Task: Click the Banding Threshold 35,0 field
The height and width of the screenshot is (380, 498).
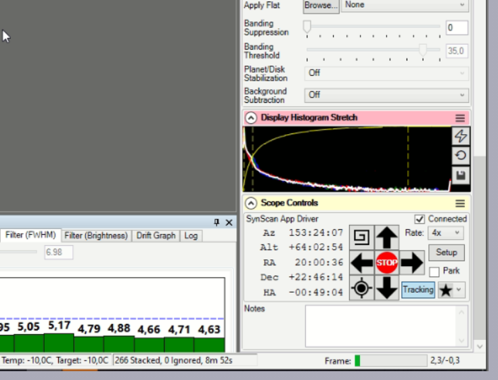Action: click(x=457, y=51)
